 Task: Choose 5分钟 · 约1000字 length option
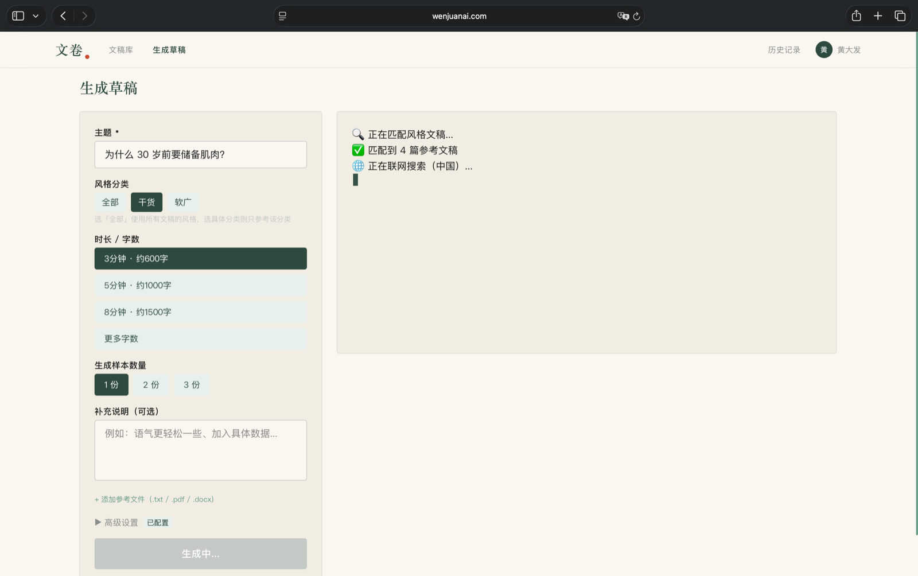pos(201,285)
